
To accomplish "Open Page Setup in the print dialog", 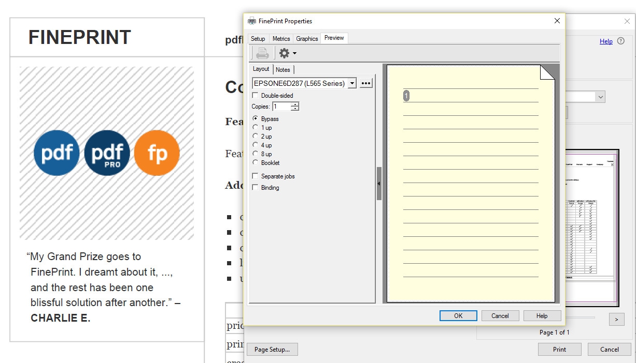I will pos(272,350).
